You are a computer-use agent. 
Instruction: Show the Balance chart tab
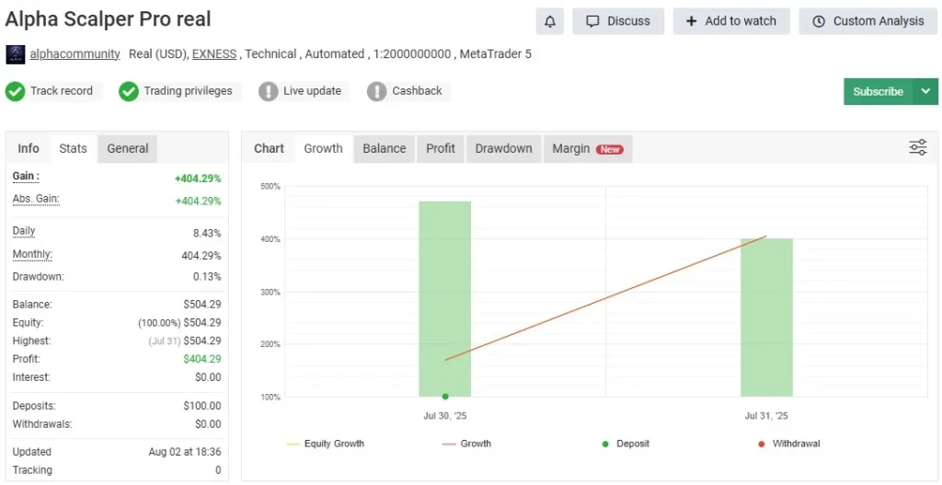(385, 148)
